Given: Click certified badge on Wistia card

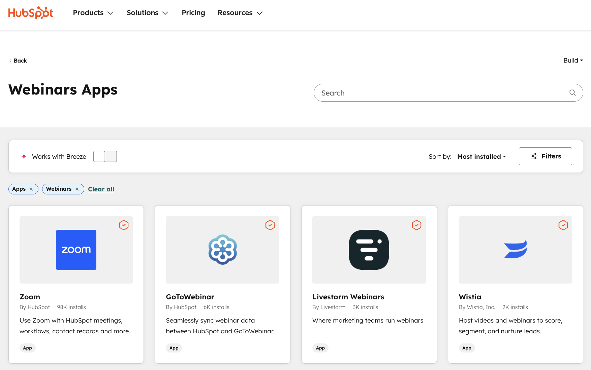Looking at the screenshot, I should coord(563,225).
